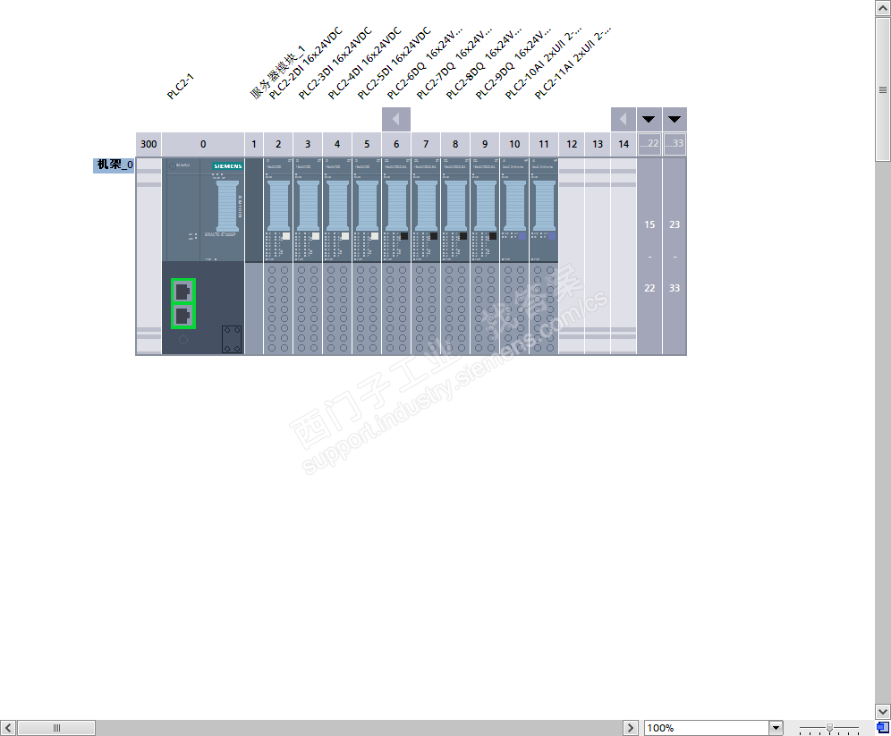Click the empty slot 13 in the rack
This screenshot has width=891, height=736.
pos(598,256)
